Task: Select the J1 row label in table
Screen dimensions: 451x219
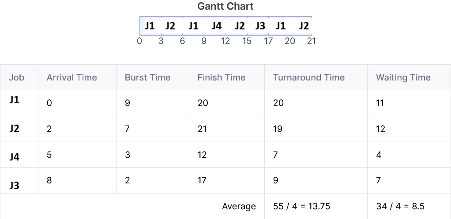Action: point(15,100)
